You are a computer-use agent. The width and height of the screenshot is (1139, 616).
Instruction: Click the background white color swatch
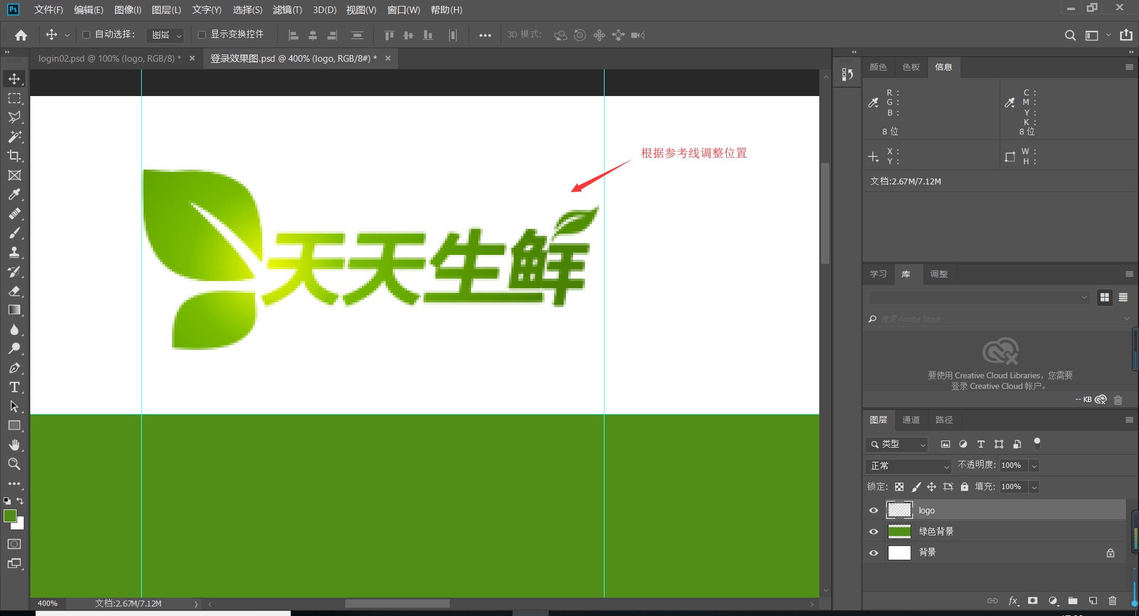point(21,525)
